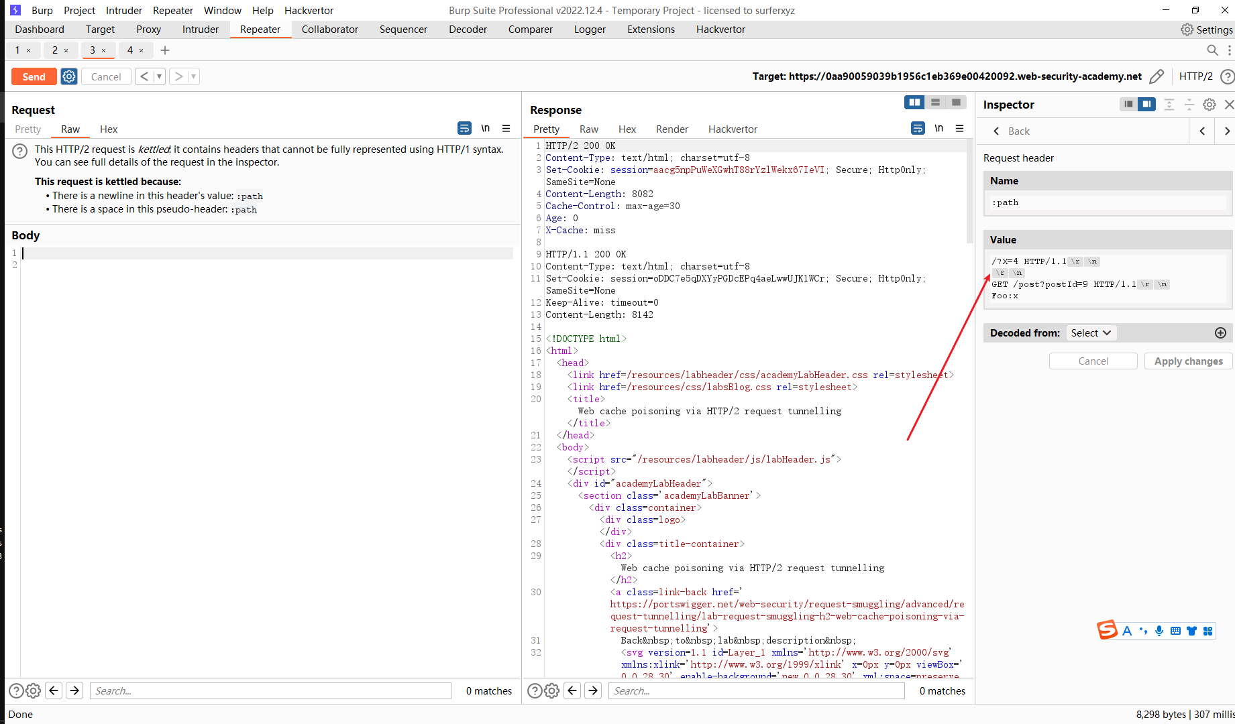This screenshot has width=1235, height=724.
Task: Select side-by-side request/response layout
Action: (x=914, y=103)
